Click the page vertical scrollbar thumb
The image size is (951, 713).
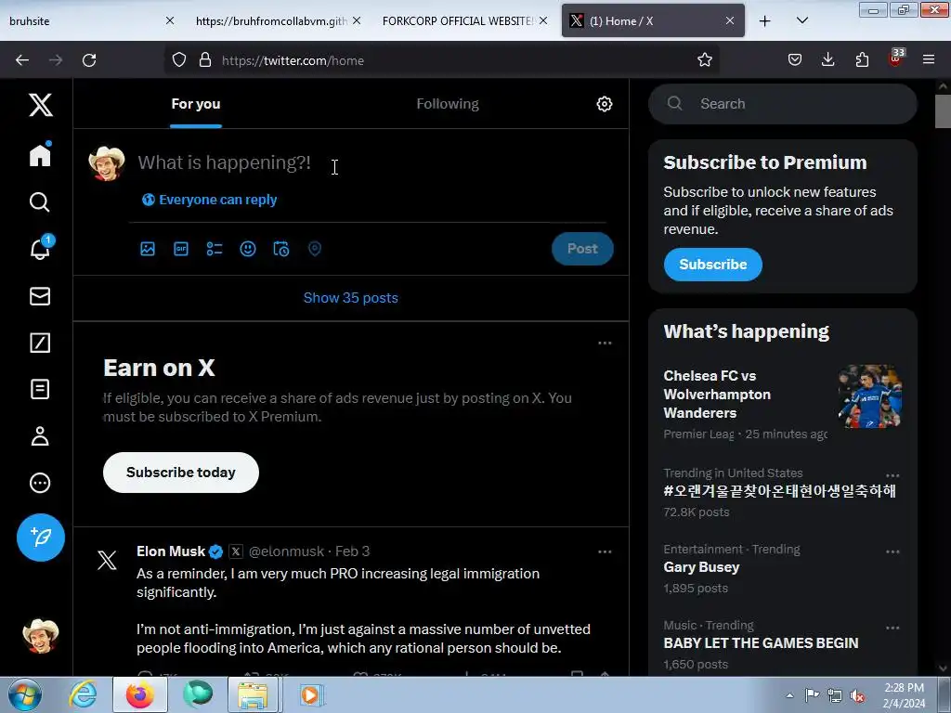click(x=943, y=111)
